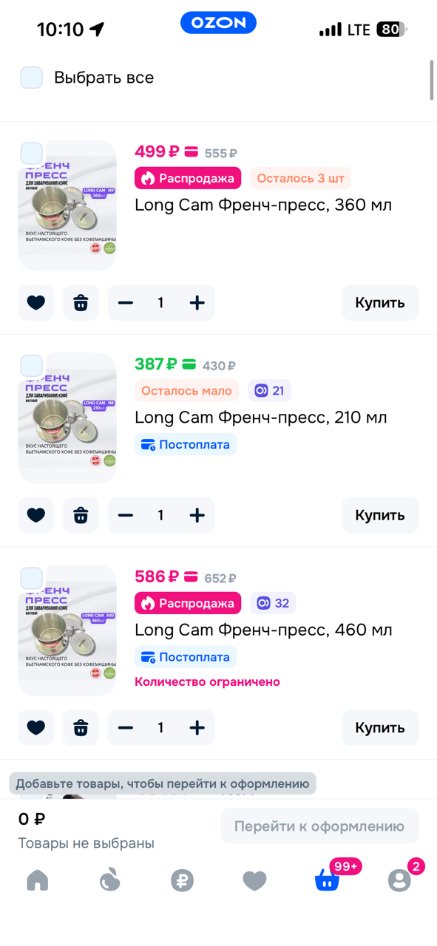Delete the 210 мл french press from cart

pyautogui.click(x=81, y=515)
